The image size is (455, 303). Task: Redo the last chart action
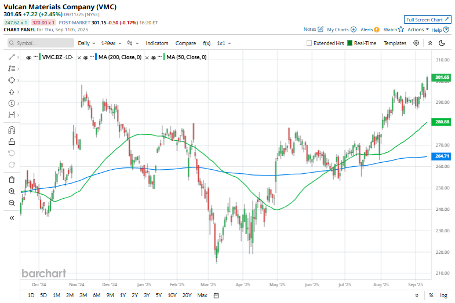(x=12, y=165)
